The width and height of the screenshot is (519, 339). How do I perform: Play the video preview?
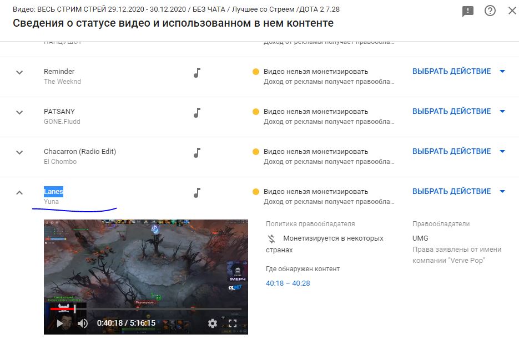[59, 323]
